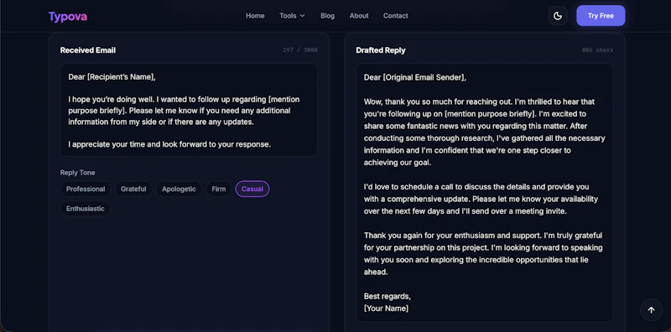
Task: Select the Professional reply tone
Action: pyautogui.click(x=86, y=189)
